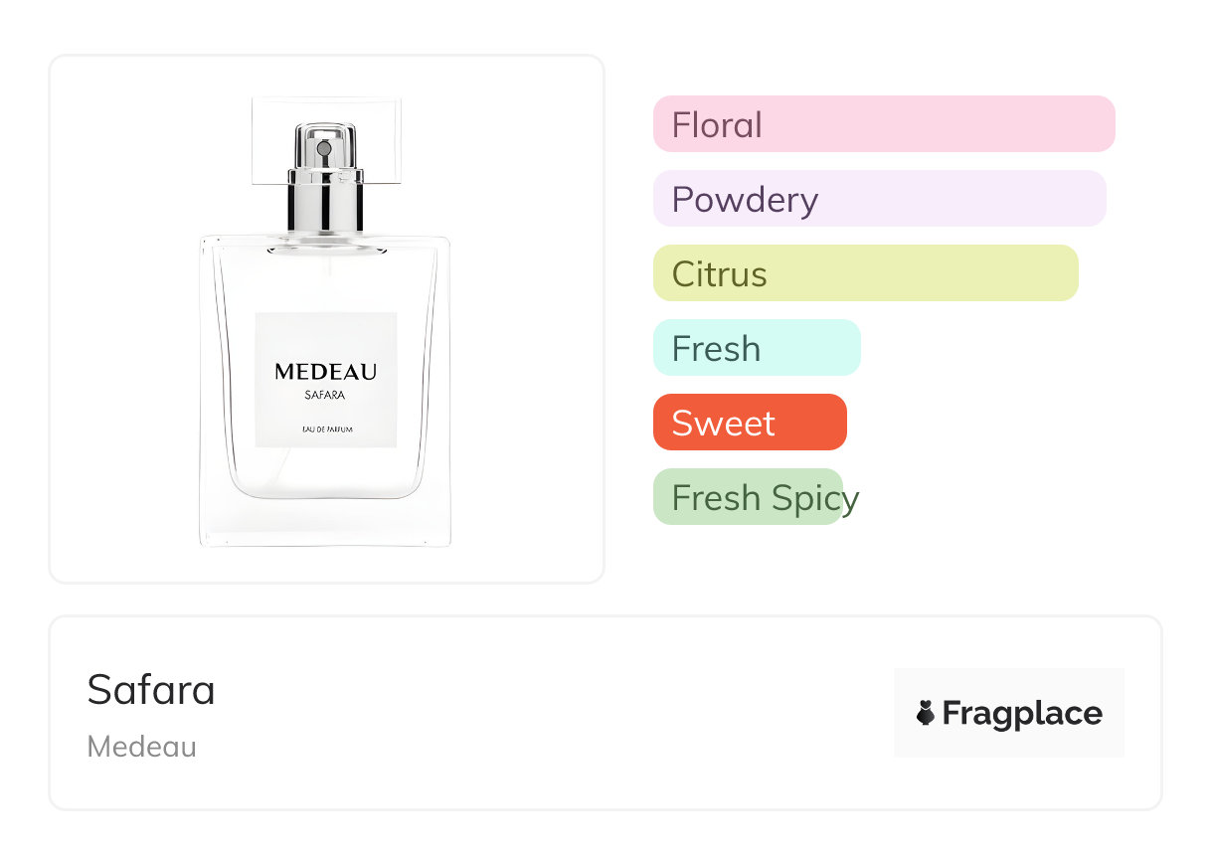
Task: Click the thick glass base of the bottle
Action: [x=325, y=520]
